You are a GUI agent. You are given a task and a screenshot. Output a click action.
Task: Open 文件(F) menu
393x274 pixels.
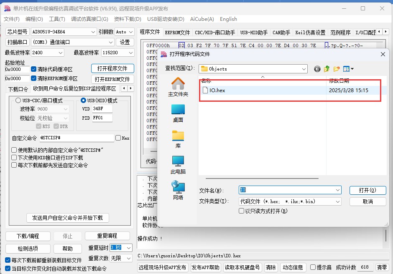click(12, 19)
